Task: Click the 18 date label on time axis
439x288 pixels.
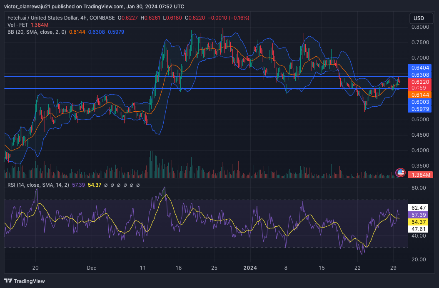Action: coord(179,268)
